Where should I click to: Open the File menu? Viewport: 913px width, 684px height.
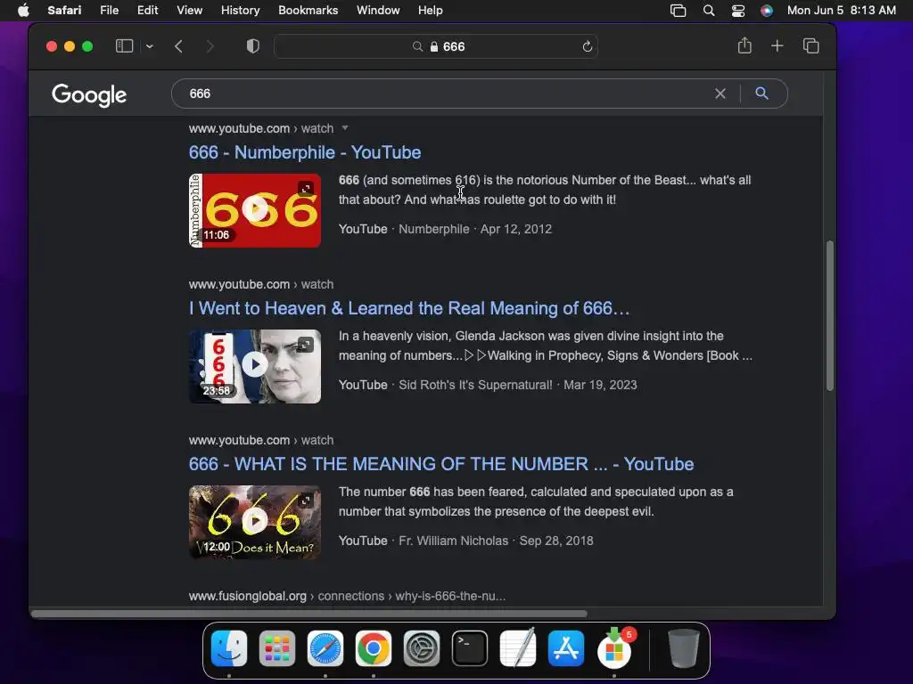(109, 10)
